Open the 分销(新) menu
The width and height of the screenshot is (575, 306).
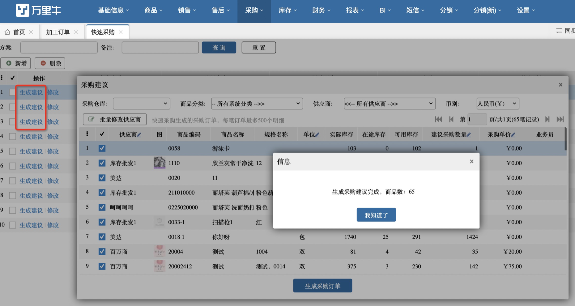pos(488,11)
